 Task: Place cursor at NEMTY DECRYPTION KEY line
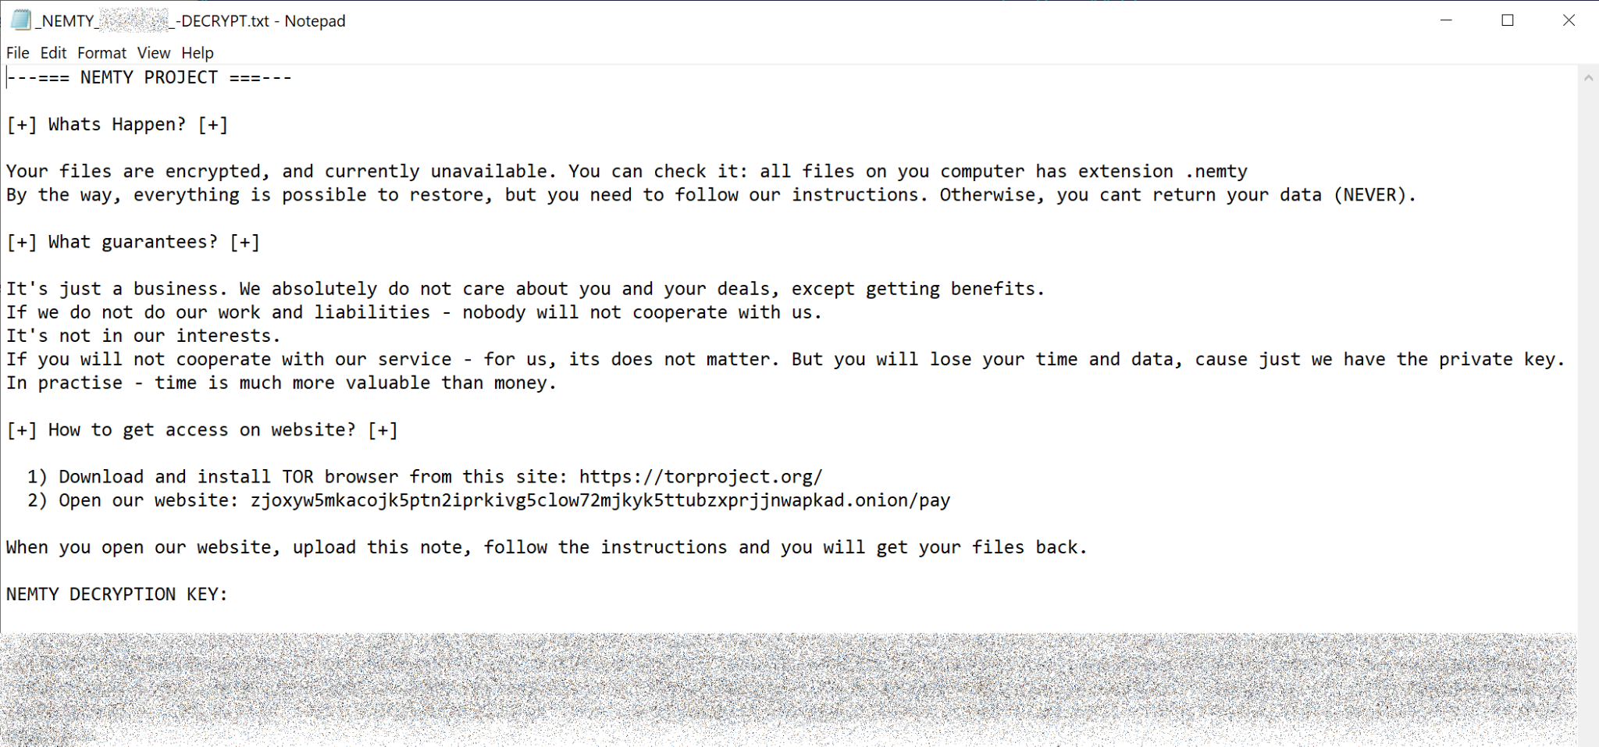(x=117, y=595)
